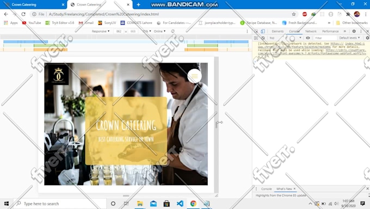Open the Gmail bookmark
The height and width of the screenshot is (209, 370).
click(x=87, y=23)
